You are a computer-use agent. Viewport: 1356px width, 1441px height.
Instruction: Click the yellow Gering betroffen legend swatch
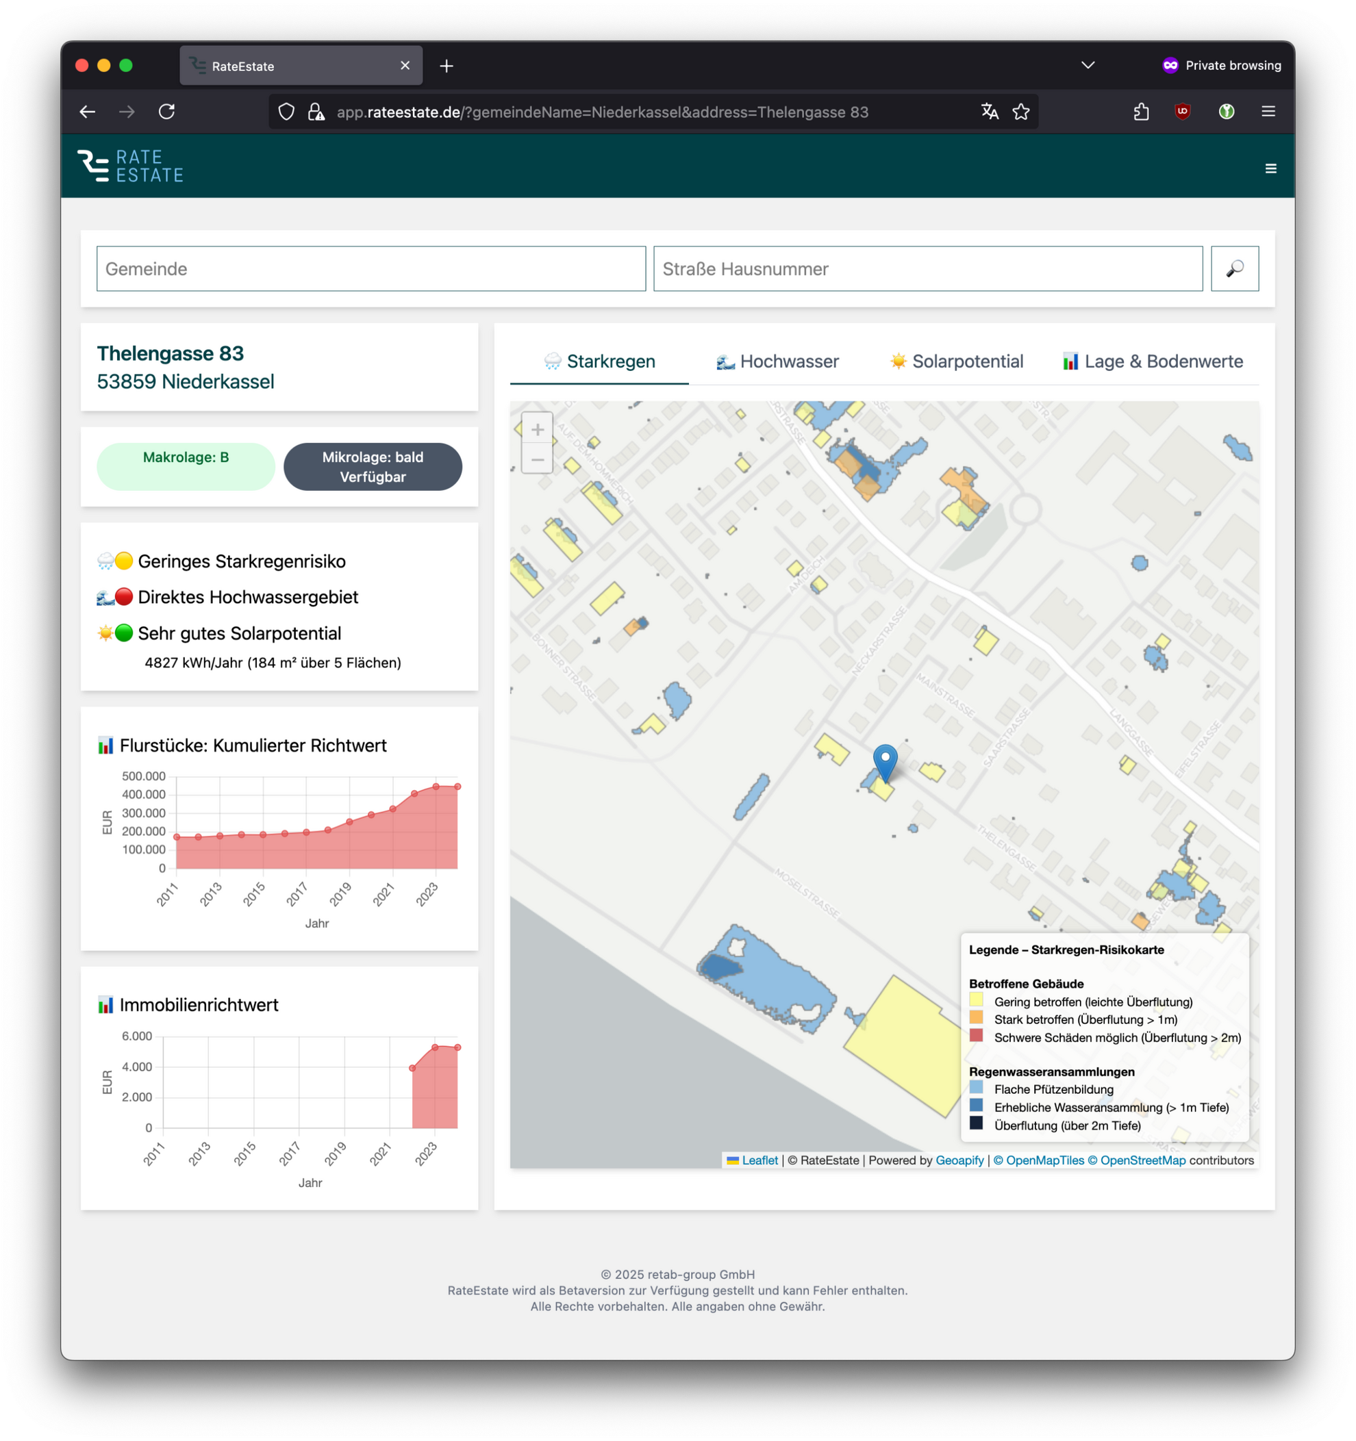click(x=976, y=1000)
